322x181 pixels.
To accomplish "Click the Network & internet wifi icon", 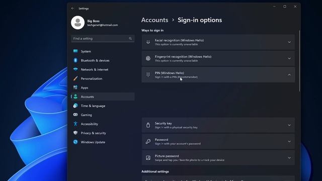I will pyautogui.click(x=75, y=69).
